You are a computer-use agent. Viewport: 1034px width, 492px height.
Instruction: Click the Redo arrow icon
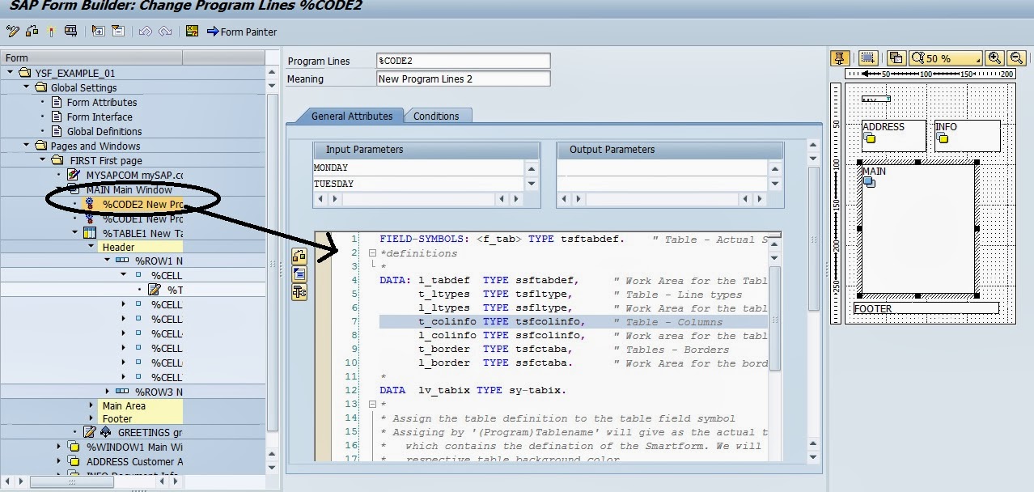click(x=167, y=32)
